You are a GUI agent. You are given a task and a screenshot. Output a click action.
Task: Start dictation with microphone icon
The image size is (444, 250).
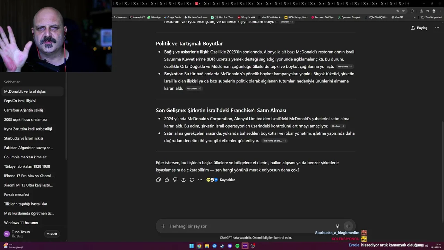(x=338, y=226)
